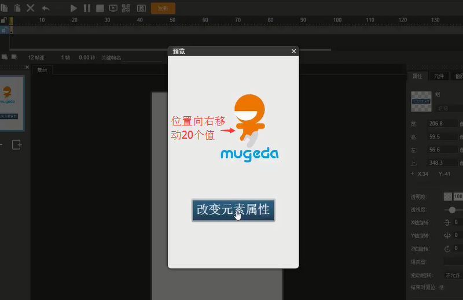
Task: Click the help icon beside 结束时复位
Action: click(x=442, y=287)
